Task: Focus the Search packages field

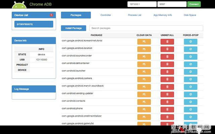Action: pos(146,28)
